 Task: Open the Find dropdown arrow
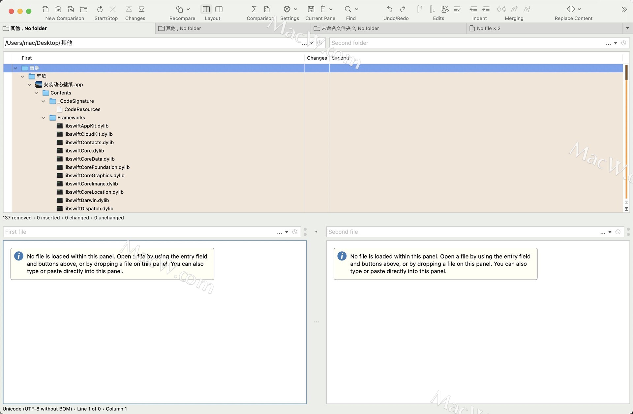click(356, 9)
